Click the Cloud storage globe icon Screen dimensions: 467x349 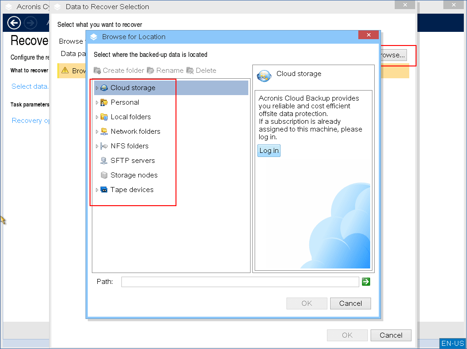104,88
